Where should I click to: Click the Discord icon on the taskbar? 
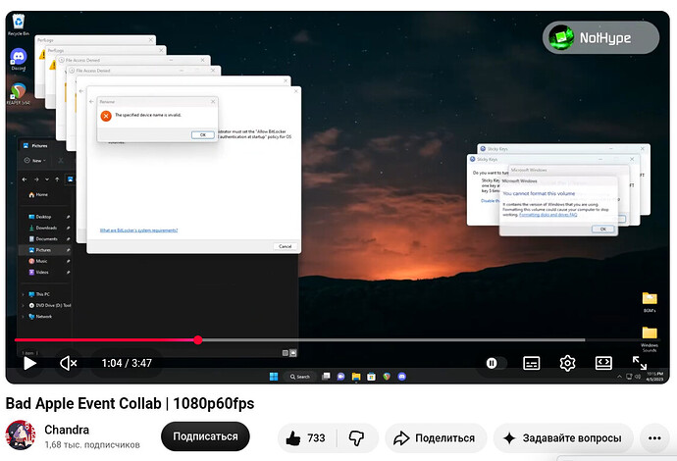[401, 377]
